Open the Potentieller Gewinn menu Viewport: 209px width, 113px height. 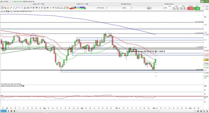pos(127,4)
